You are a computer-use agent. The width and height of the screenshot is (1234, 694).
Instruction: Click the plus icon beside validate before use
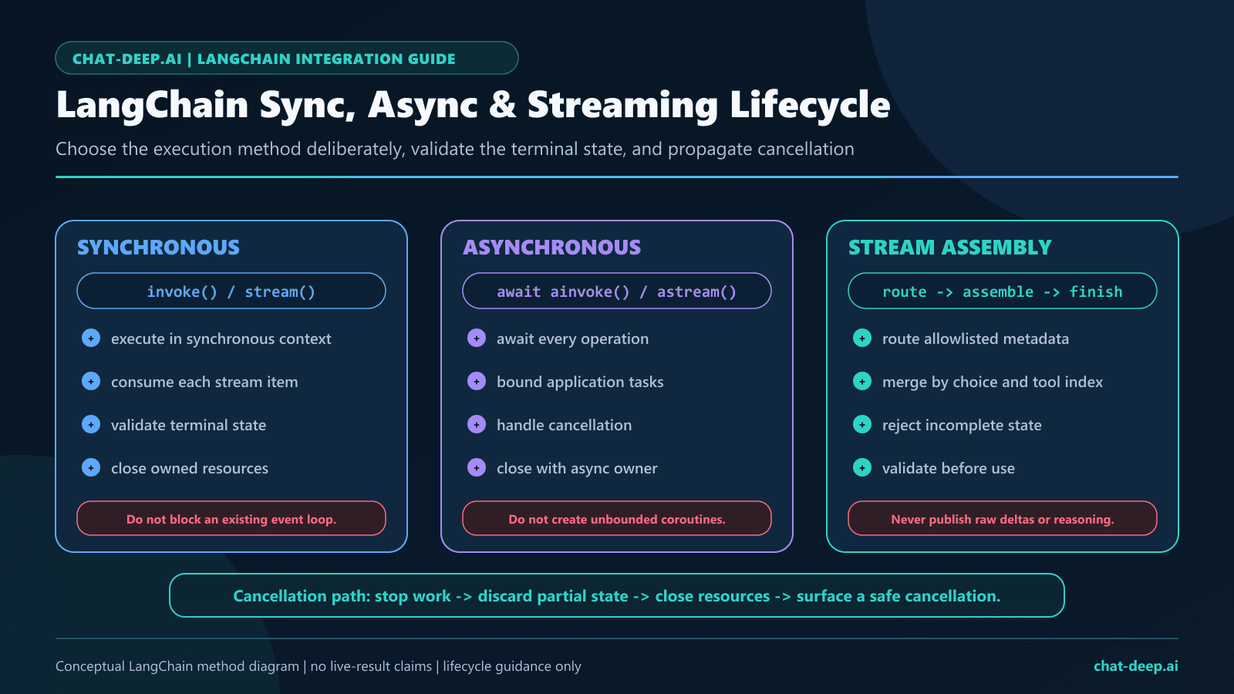click(862, 467)
